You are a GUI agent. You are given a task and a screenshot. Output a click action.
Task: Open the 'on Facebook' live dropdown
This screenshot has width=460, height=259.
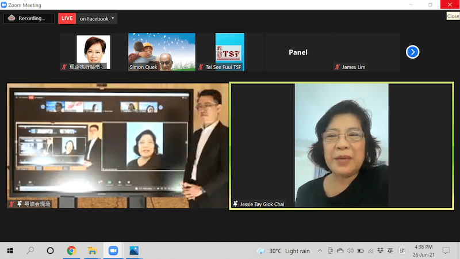(x=97, y=18)
